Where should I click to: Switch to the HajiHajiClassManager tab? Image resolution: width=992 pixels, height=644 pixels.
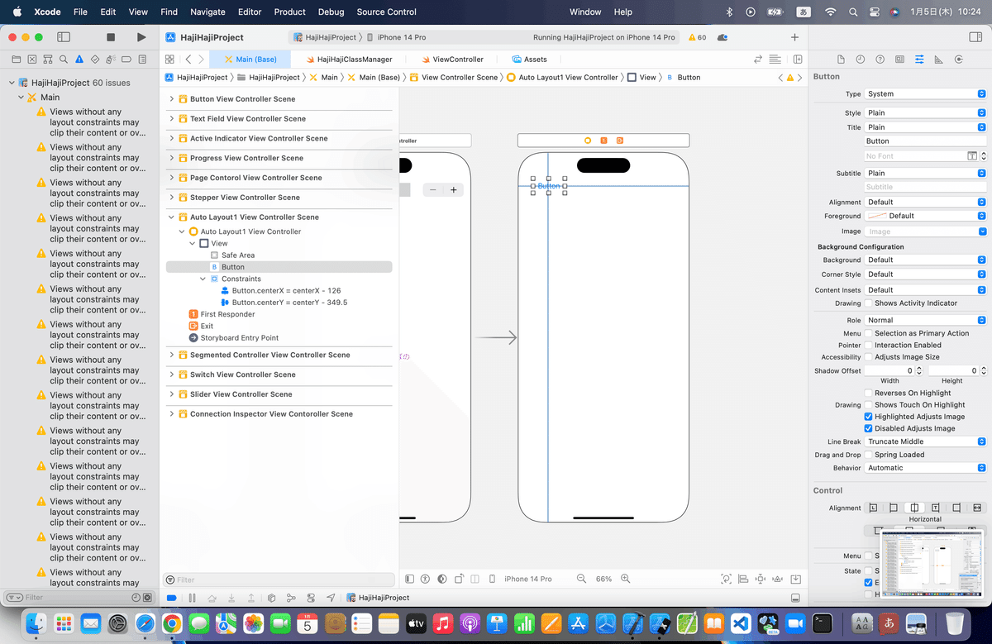pyautogui.click(x=350, y=60)
